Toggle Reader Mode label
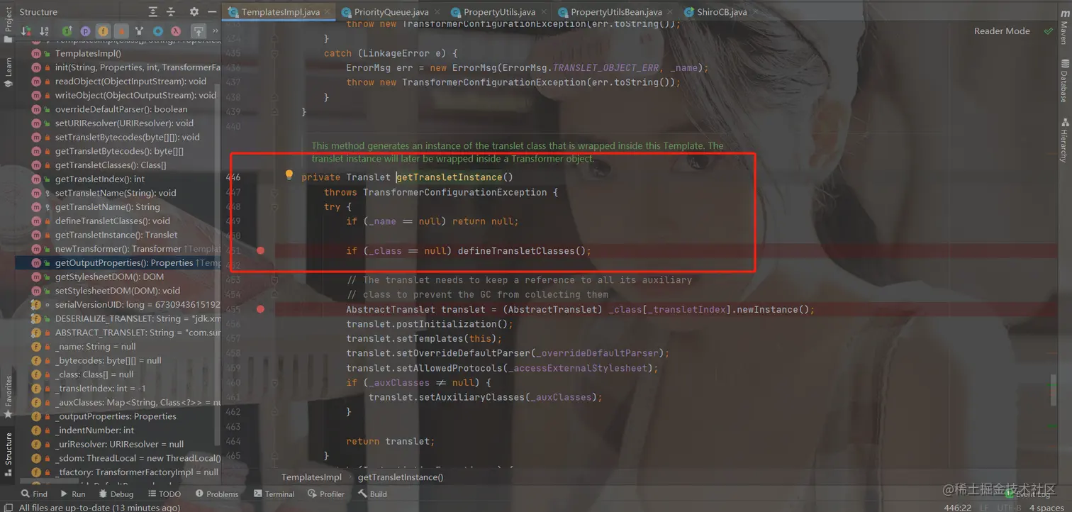The height and width of the screenshot is (512, 1072). [x=1002, y=31]
